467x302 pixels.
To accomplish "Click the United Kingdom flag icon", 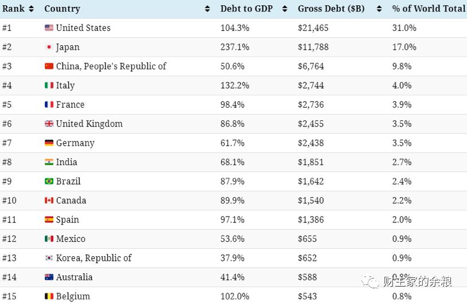I will click(49, 124).
